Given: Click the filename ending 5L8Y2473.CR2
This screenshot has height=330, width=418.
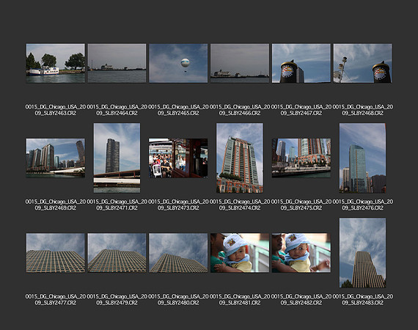Looking at the screenshot, I should pos(178,205).
